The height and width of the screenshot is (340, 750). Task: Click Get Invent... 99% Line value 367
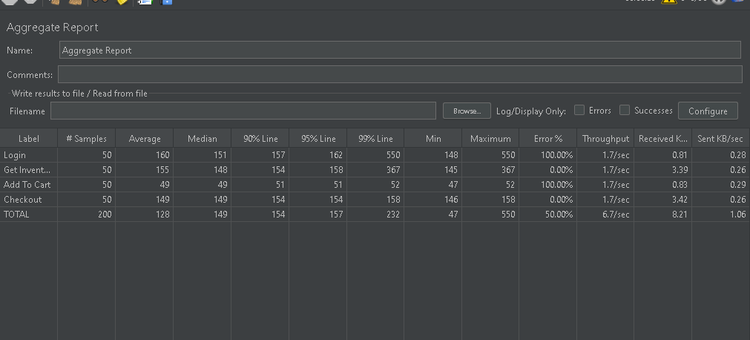point(392,169)
